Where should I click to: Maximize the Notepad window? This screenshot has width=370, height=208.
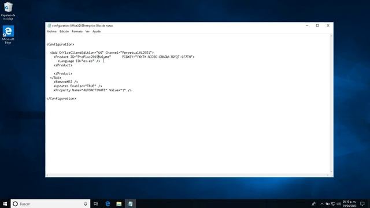pyautogui.click(x=317, y=25)
